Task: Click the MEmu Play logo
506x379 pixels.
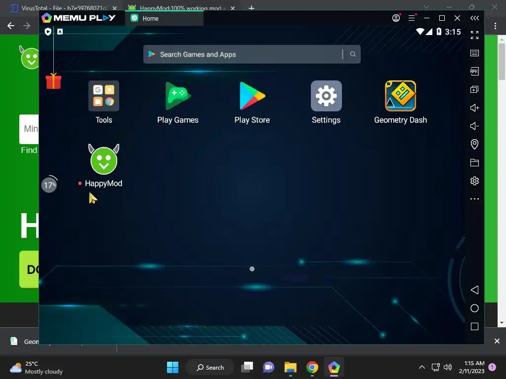Action: point(79,18)
